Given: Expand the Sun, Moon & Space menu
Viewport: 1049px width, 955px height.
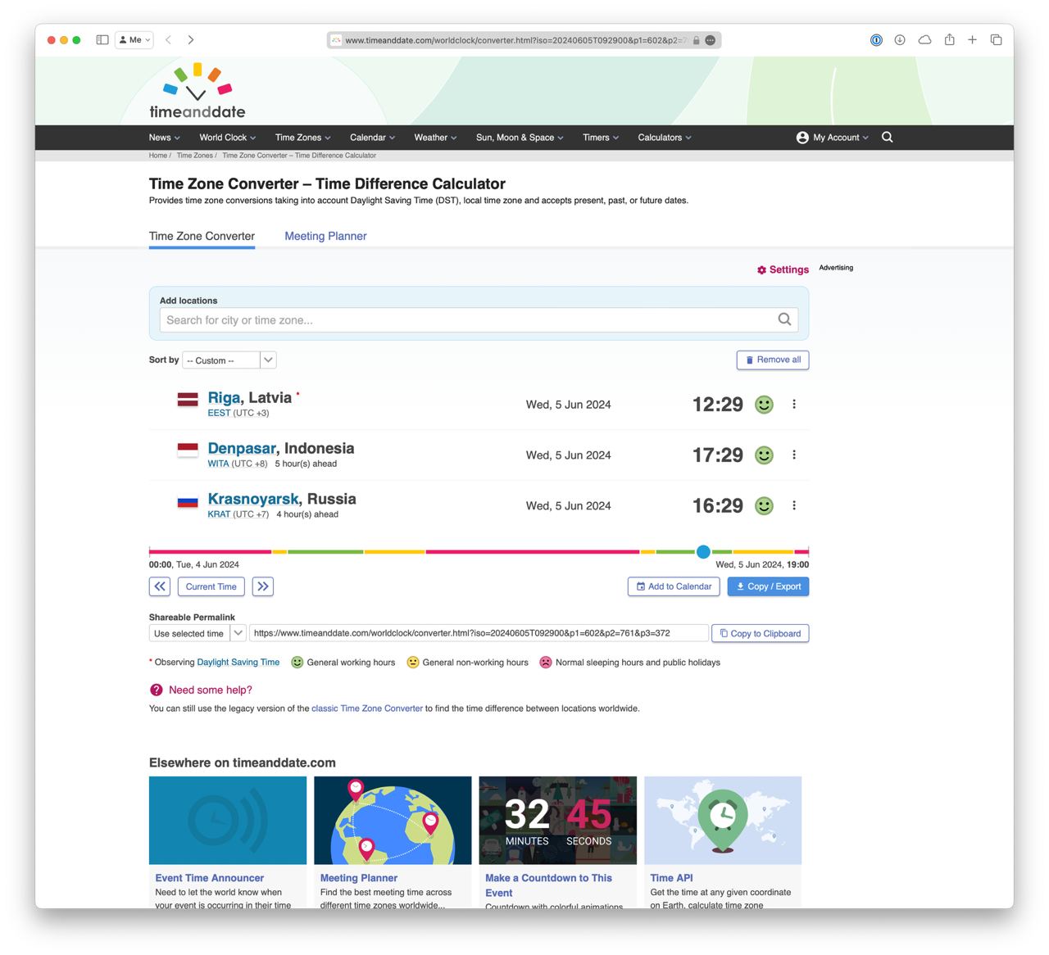Looking at the screenshot, I should click(x=520, y=138).
